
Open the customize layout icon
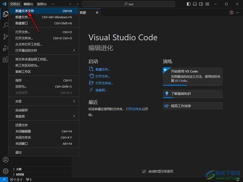pos(207,4)
